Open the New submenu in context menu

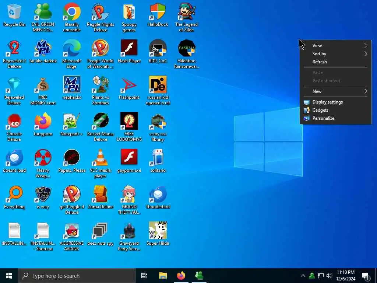(x=336, y=91)
